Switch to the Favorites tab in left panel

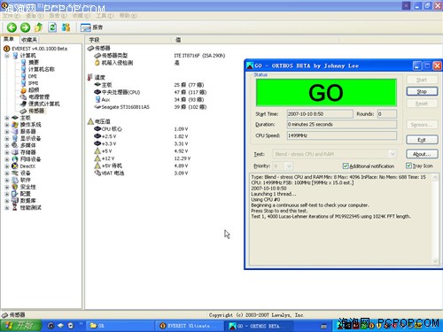tap(29, 40)
